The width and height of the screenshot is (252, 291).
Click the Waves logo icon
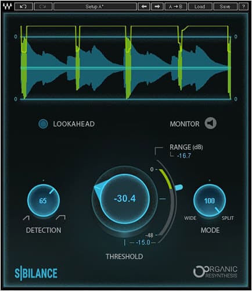8,6
